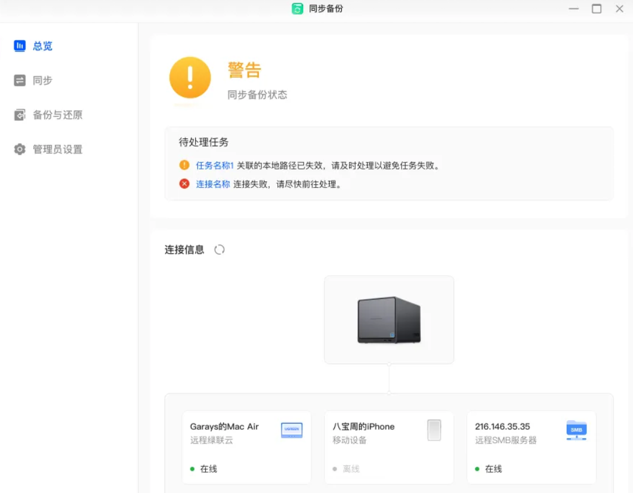Image resolution: width=633 pixels, height=493 pixels.
Task: Open 备份与还原 menu label
Action: [57, 115]
